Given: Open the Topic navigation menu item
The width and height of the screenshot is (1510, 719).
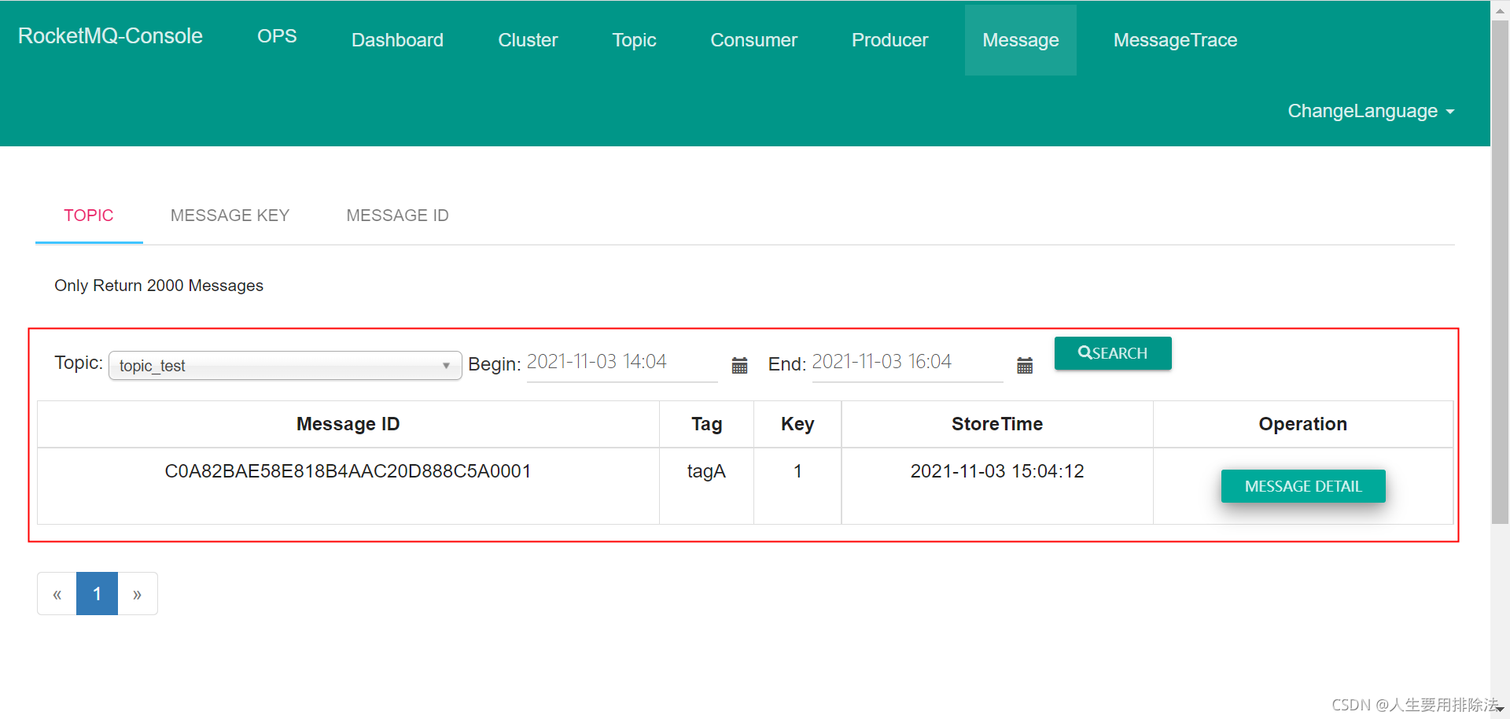Looking at the screenshot, I should point(634,40).
